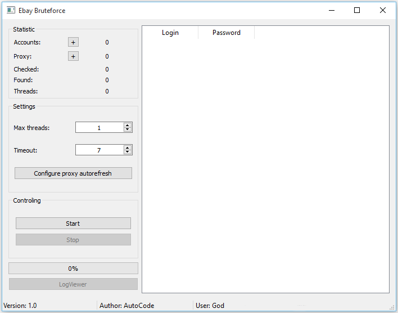Click the resize grip in the bottom-right corner
398x313 pixels.
(x=393, y=307)
